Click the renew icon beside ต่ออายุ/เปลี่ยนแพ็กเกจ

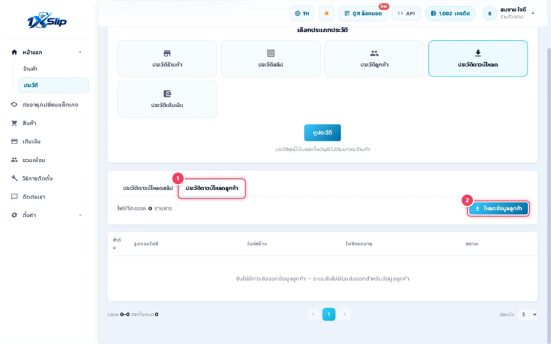click(x=14, y=104)
